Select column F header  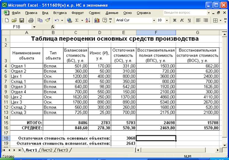(156, 33)
